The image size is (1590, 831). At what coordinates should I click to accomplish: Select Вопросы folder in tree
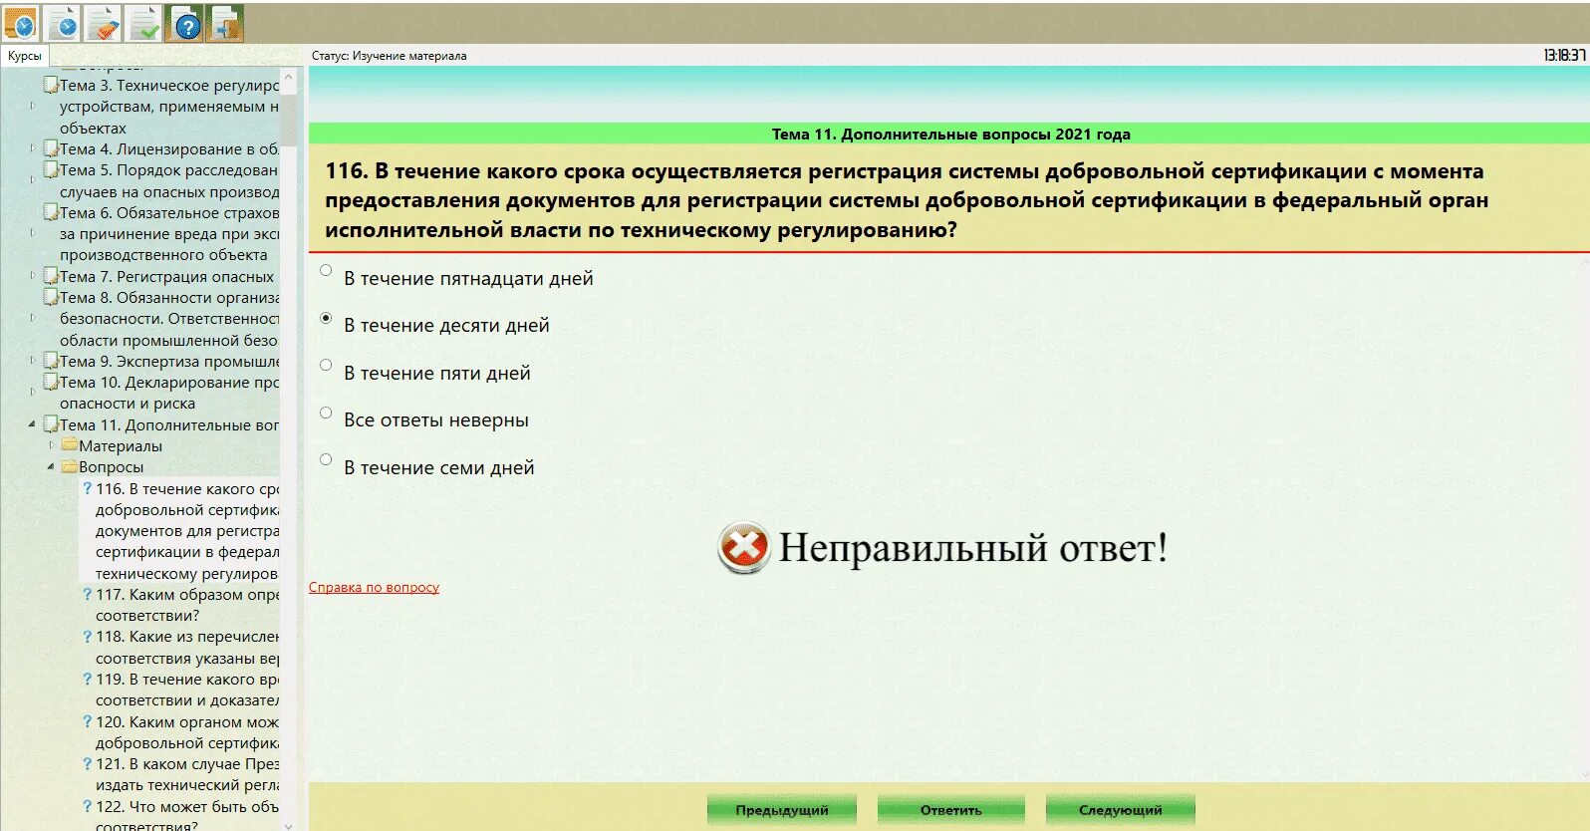(x=112, y=467)
